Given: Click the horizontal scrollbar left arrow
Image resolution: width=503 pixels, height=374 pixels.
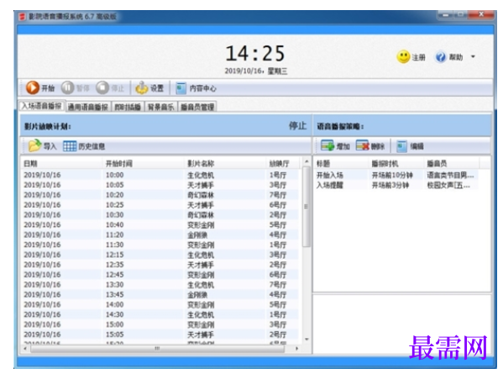Looking at the screenshot, I should click(25, 349).
